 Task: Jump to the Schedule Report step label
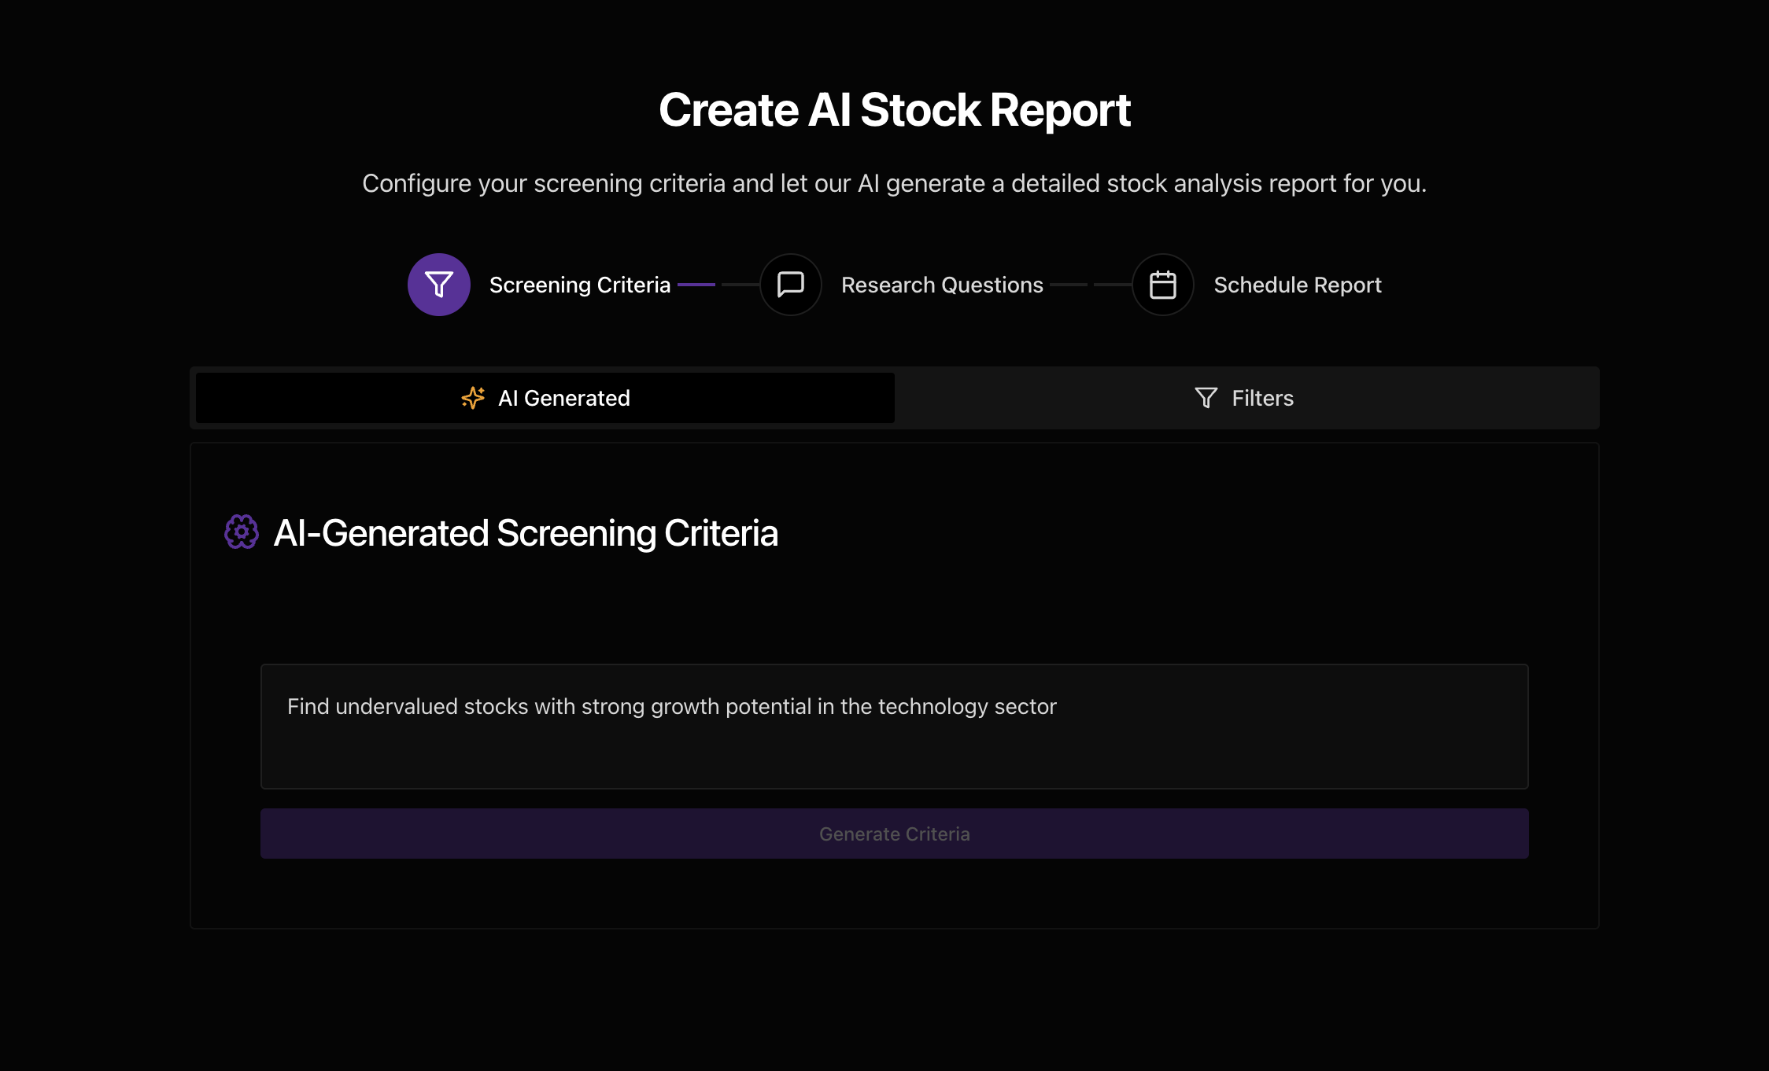click(x=1297, y=285)
